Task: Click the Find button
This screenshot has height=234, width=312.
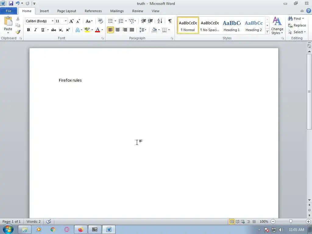Action: (296, 19)
